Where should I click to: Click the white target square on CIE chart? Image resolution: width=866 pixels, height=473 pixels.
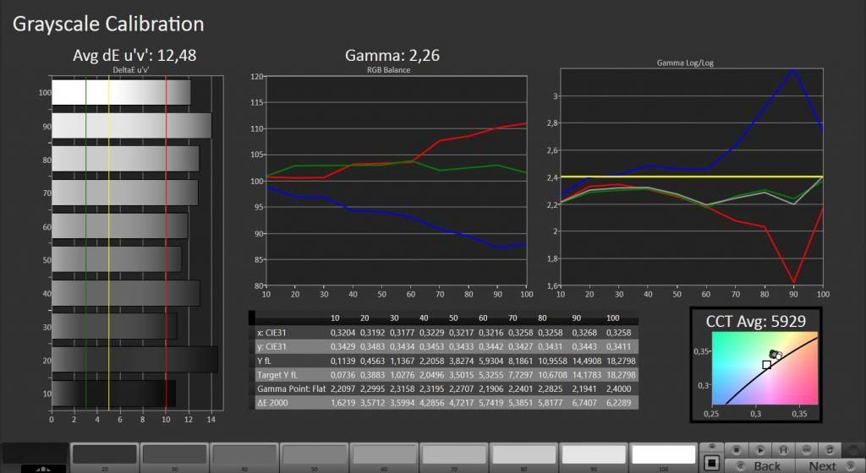pos(766,364)
